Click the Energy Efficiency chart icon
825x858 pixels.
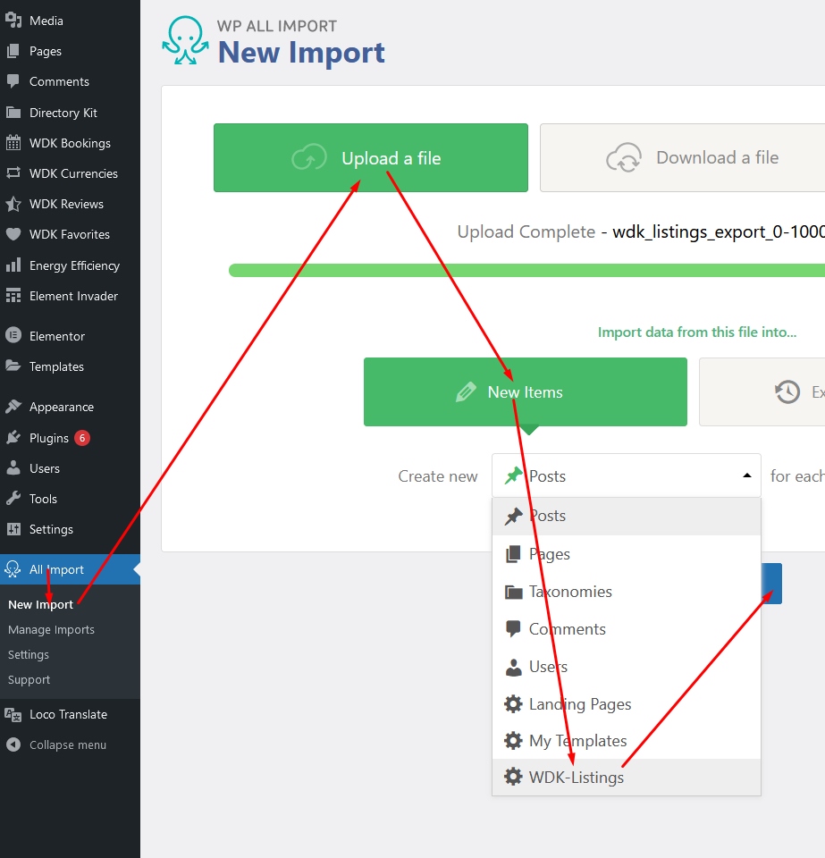click(13, 265)
